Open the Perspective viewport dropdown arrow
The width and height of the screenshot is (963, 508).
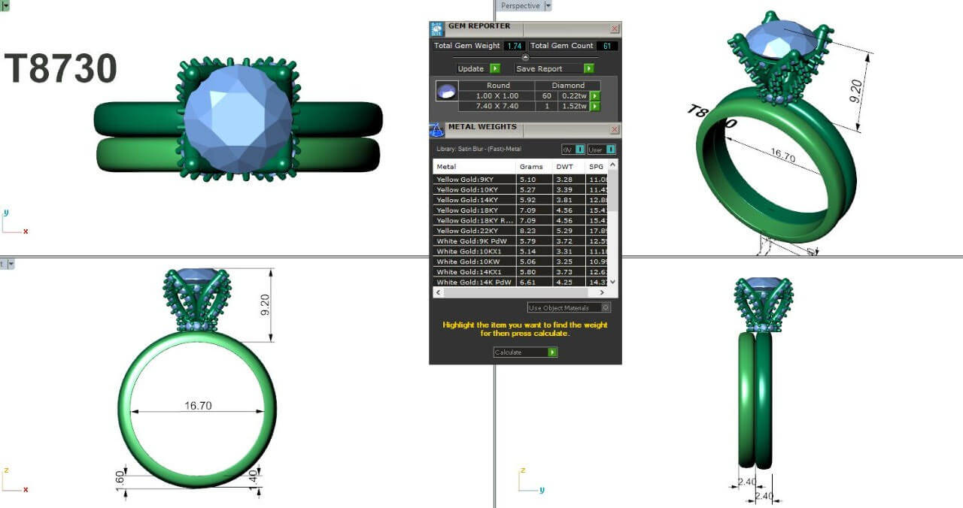point(548,6)
